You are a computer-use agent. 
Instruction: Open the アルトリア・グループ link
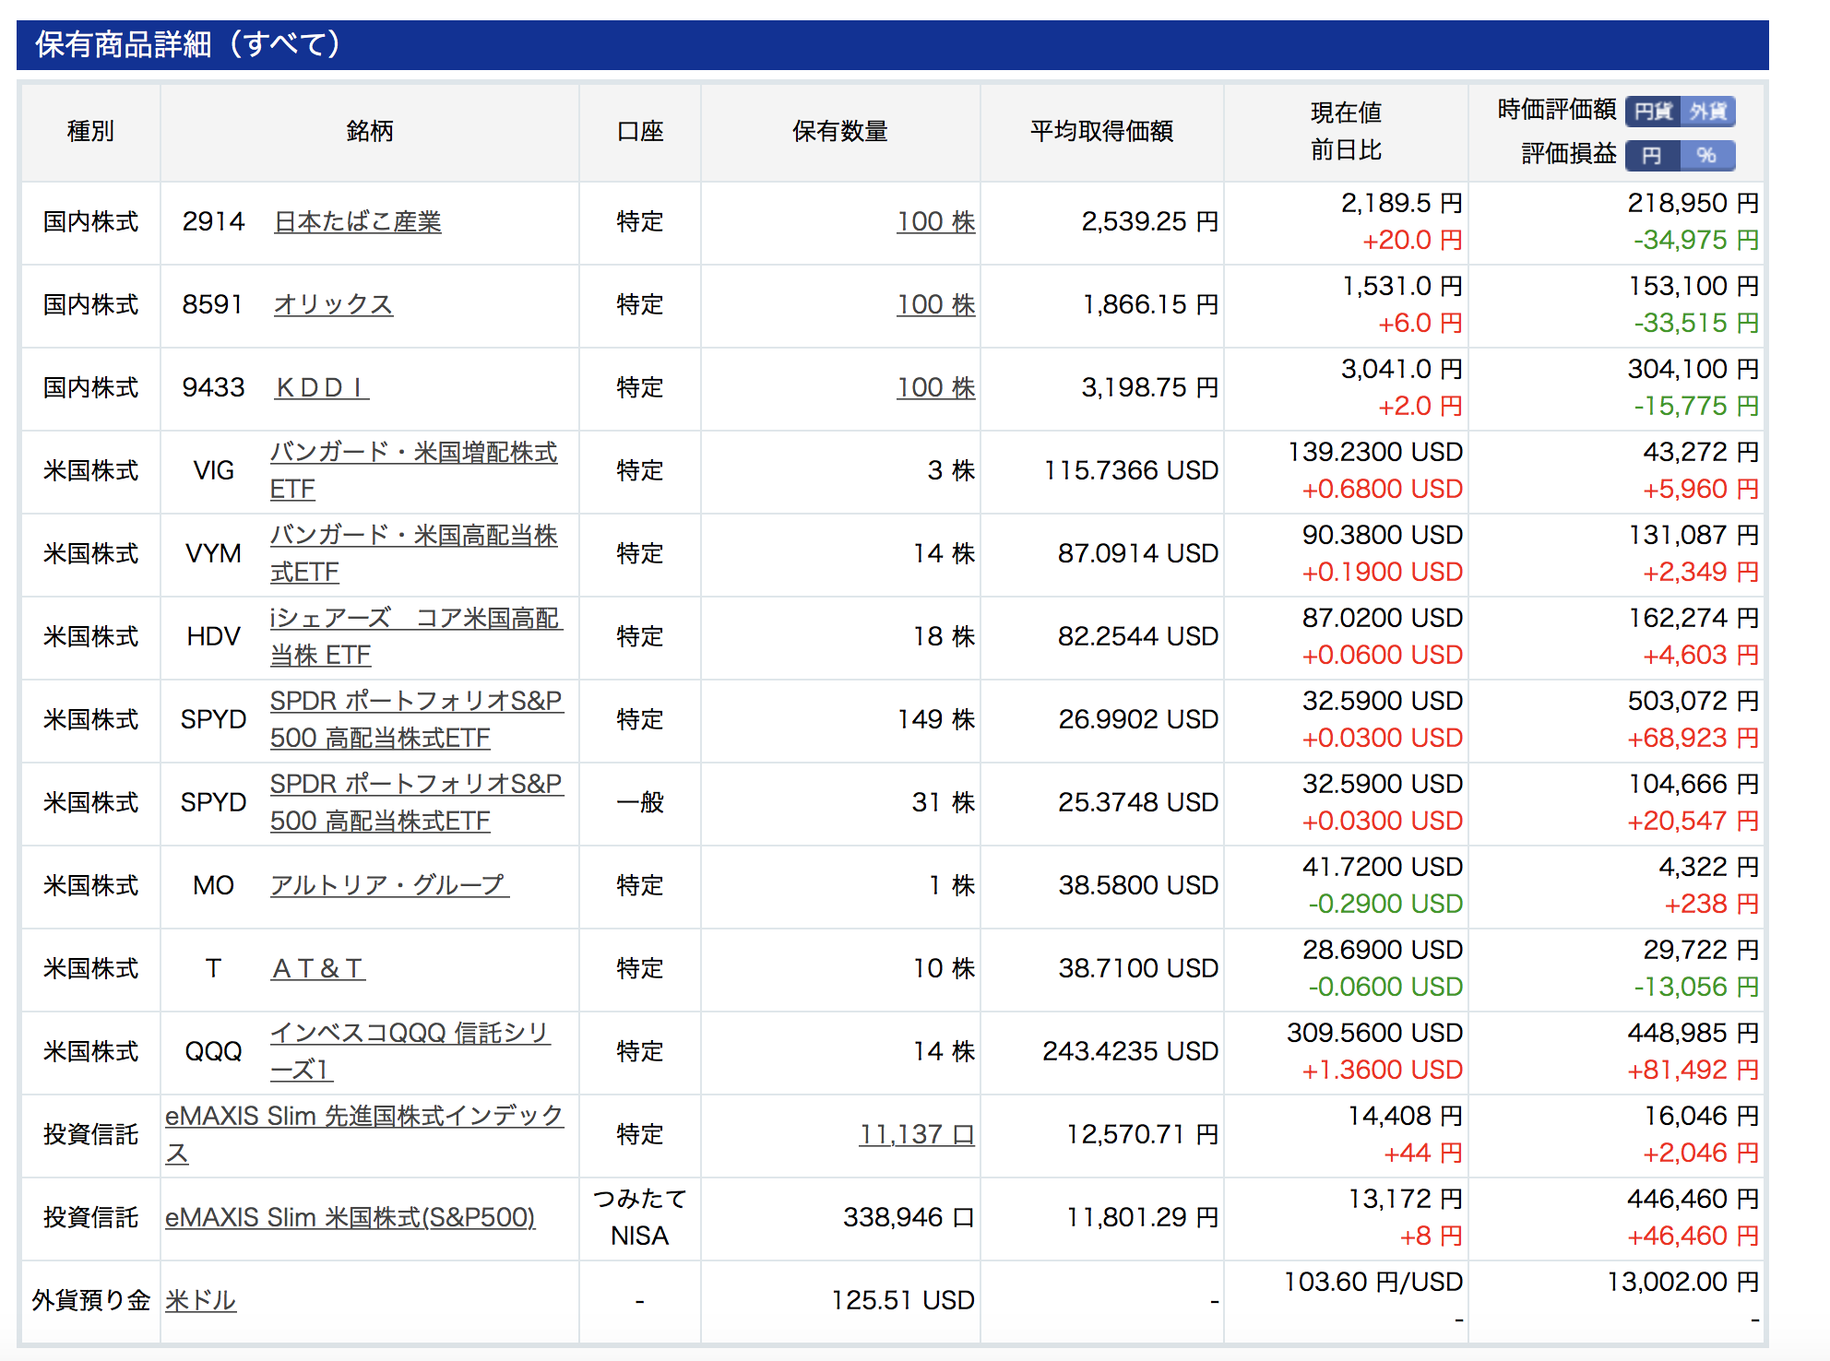[388, 886]
